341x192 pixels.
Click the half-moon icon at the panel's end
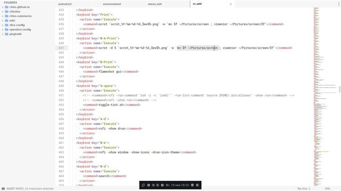tap(198, 185)
